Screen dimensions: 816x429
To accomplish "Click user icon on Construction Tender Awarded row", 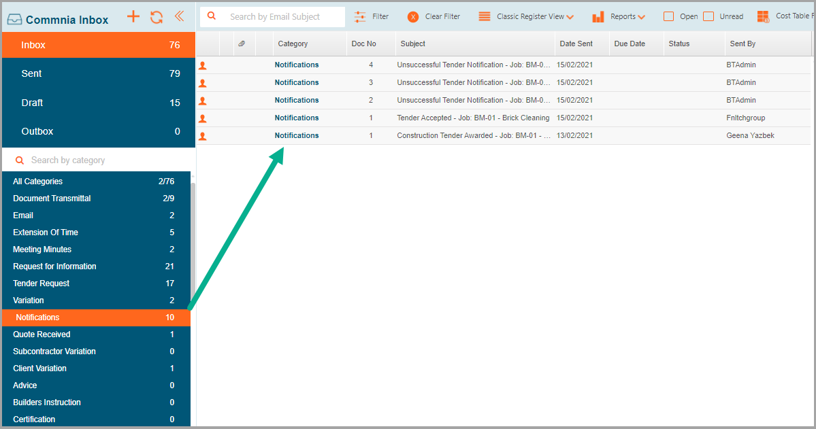I will coord(203,136).
